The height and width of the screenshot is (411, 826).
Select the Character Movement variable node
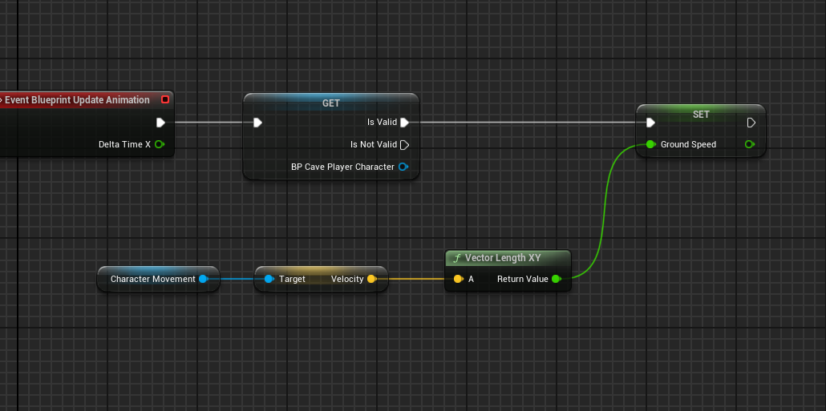pyautogui.click(x=158, y=279)
